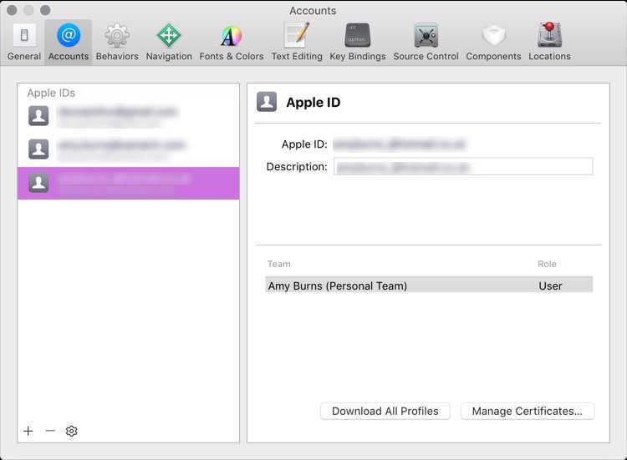
Task: Click the General tab label
Action: (24, 56)
